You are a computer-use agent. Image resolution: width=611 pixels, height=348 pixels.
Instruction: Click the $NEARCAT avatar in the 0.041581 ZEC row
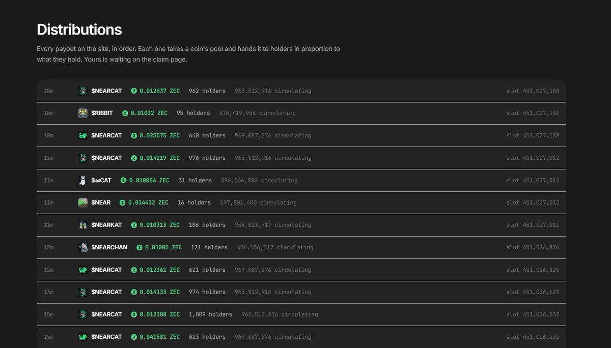pyautogui.click(x=83, y=337)
